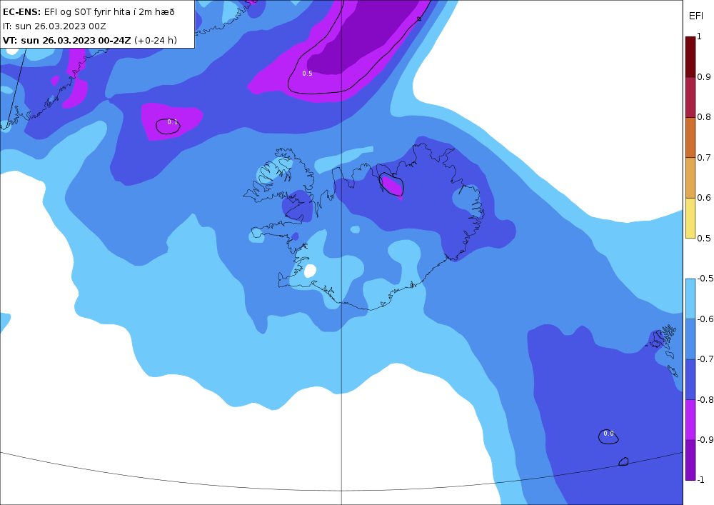Click the light blue -0.5 to -0.6 legend swatch
Screen dimensions: 714x505
click(x=690, y=299)
